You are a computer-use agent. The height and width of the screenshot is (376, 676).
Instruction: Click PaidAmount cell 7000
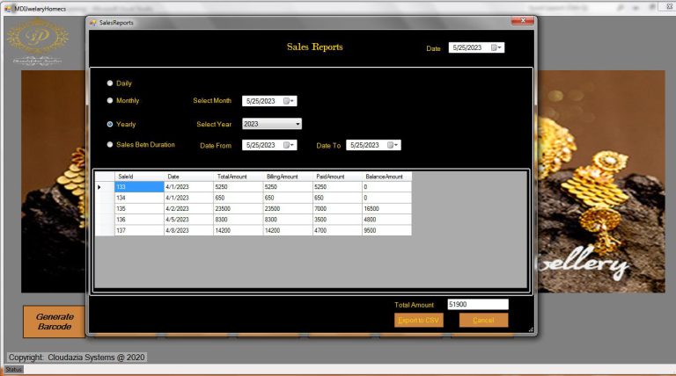[x=337, y=209]
